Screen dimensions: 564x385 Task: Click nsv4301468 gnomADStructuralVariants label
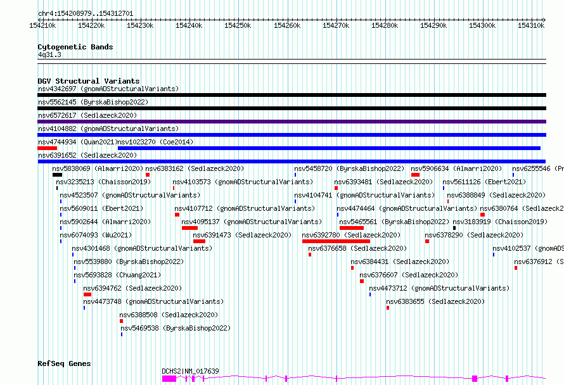tap(142, 248)
